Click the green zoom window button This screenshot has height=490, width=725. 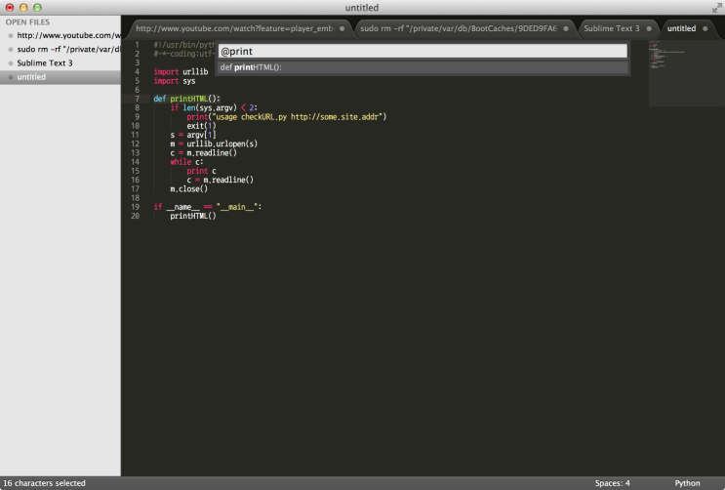tap(37, 8)
